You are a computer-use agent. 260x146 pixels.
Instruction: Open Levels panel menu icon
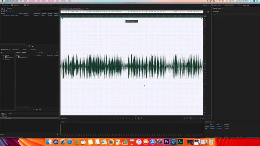(65, 122)
